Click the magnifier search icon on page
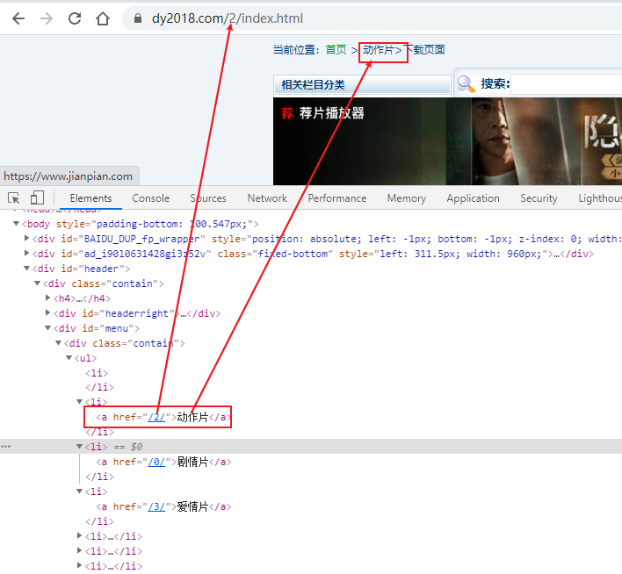The image size is (622, 574). pos(466,83)
